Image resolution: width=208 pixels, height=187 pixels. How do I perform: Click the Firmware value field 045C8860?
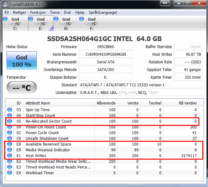(x=106, y=47)
